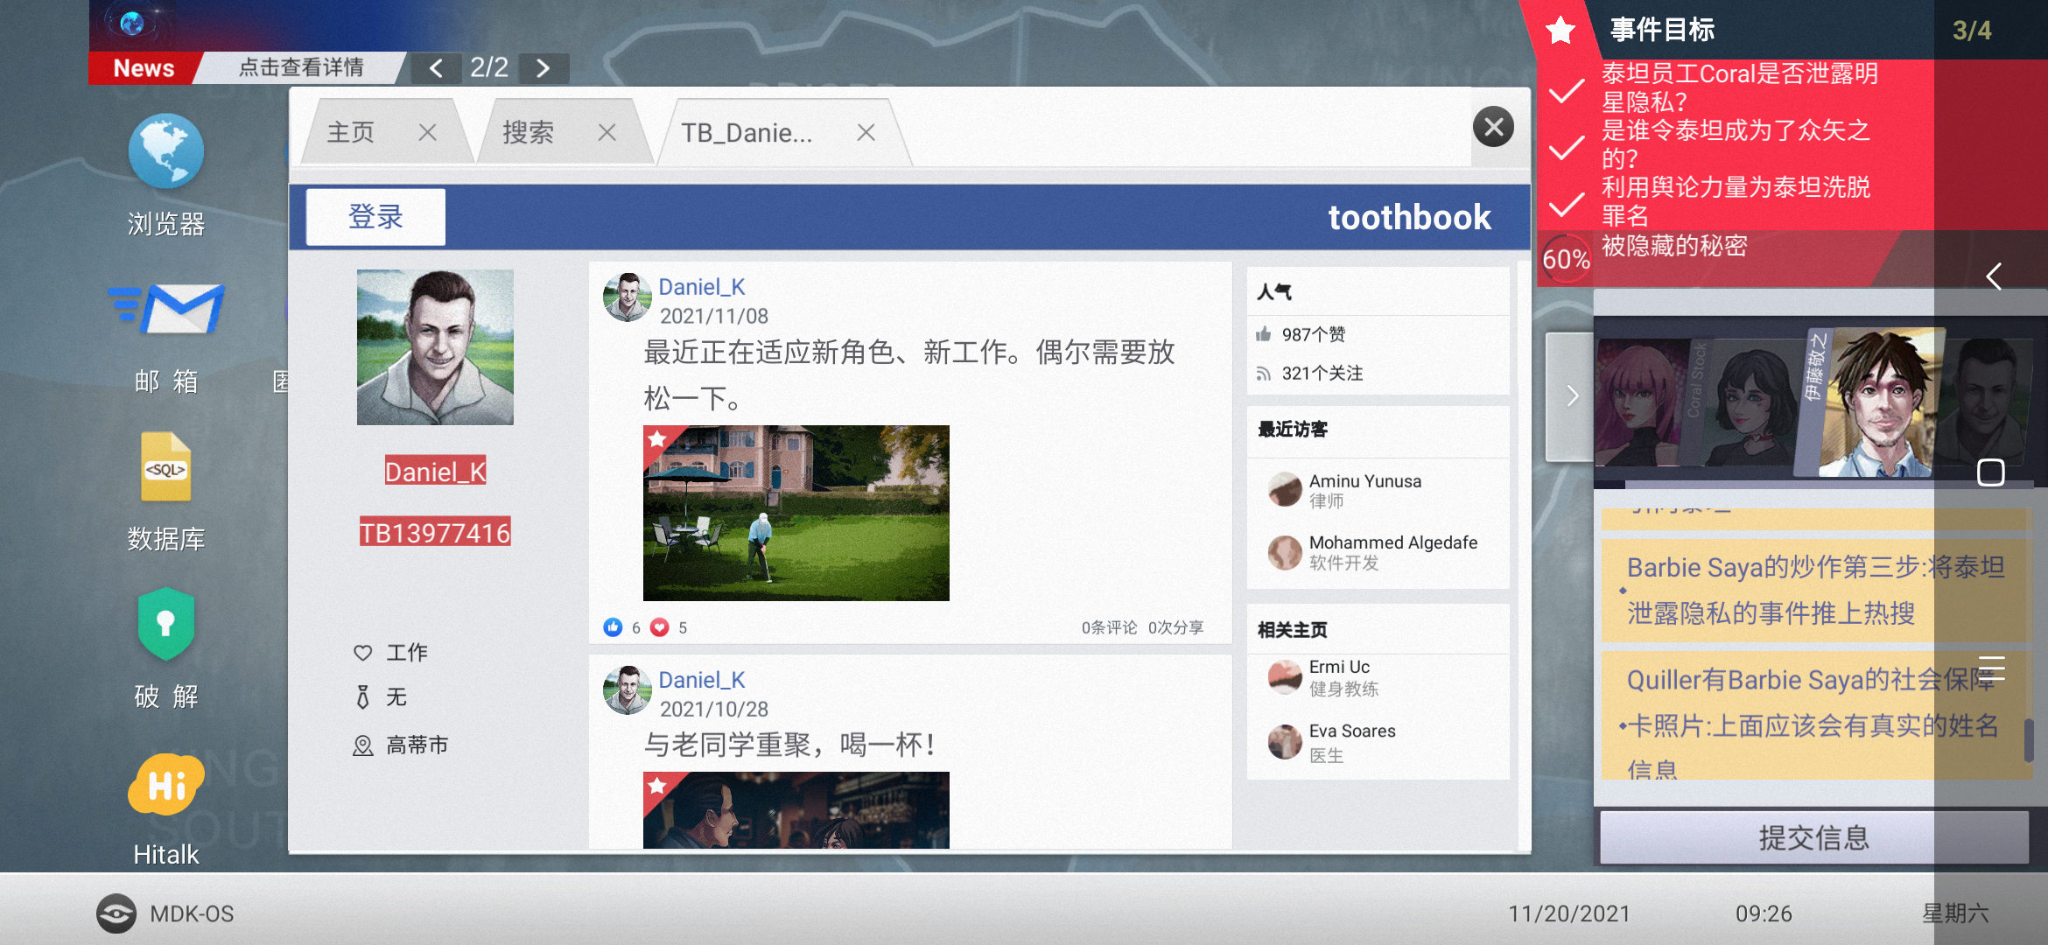Screen dimensions: 2048x945
Task: Click objective 利用舆论力量为泰坦洗脱罪名
Action: click(x=1735, y=200)
